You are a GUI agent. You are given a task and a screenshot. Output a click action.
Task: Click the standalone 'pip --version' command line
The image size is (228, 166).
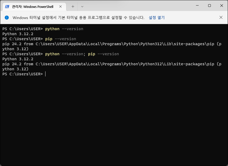pyautogui.click(x=61, y=39)
